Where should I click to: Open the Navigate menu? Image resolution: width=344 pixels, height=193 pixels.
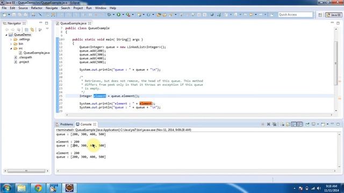52,8
